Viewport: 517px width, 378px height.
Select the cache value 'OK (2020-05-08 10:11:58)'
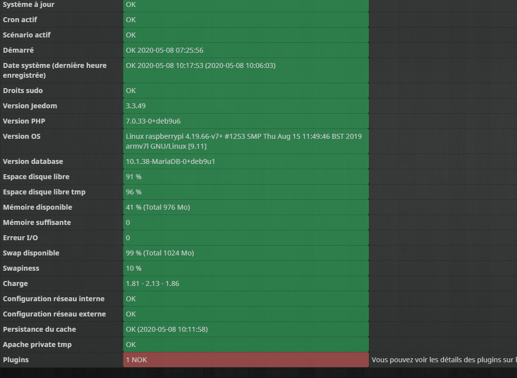pyautogui.click(x=167, y=329)
